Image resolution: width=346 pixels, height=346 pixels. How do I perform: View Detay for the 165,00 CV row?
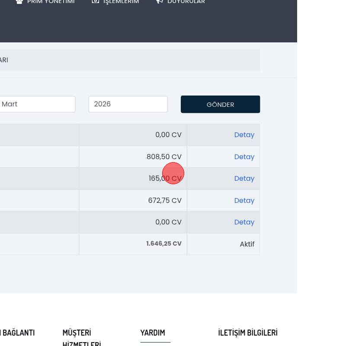coord(244,179)
